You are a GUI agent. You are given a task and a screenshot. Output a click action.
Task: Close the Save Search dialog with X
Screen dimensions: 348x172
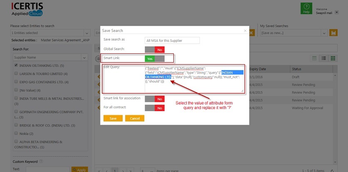245,31
